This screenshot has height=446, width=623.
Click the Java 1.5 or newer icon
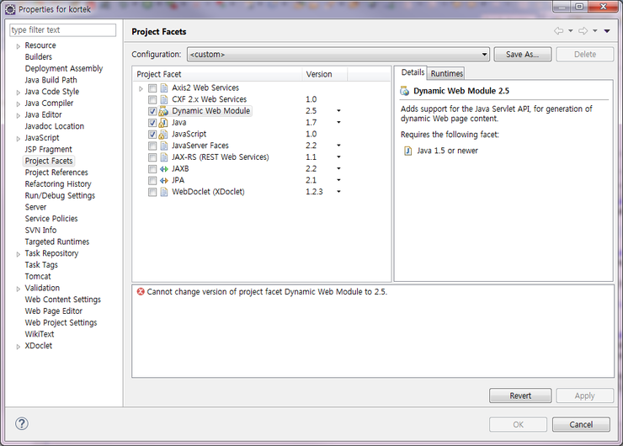[x=407, y=151]
